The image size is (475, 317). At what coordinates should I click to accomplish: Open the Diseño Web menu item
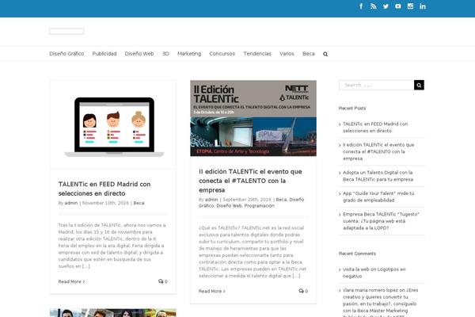pyautogui.click(x=139, y=54)
